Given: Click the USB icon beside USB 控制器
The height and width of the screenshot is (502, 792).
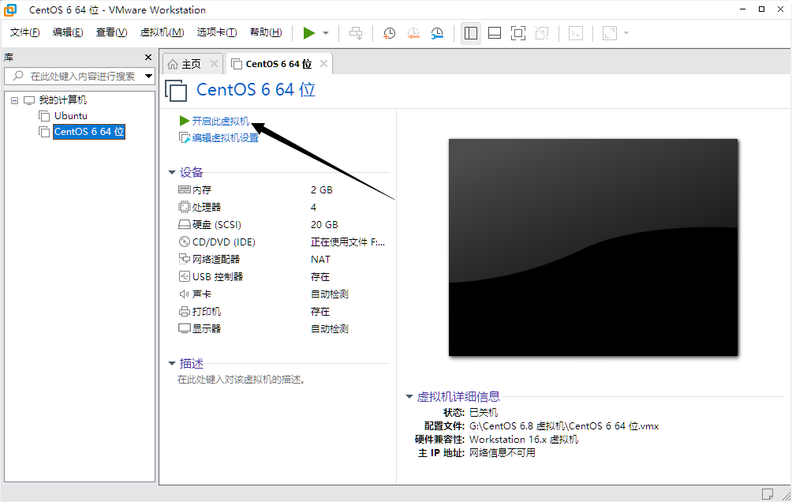Looking at the screenshot, I should click(x=185, y=276).
